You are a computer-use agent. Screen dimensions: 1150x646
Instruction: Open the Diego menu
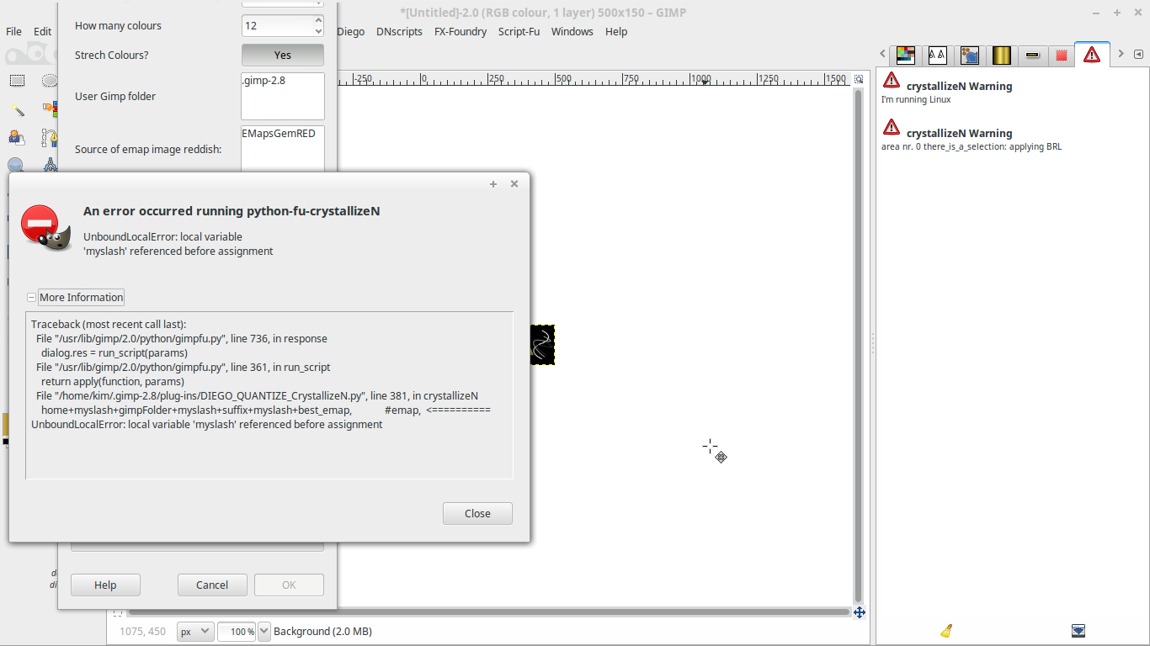tap(351, 31)
